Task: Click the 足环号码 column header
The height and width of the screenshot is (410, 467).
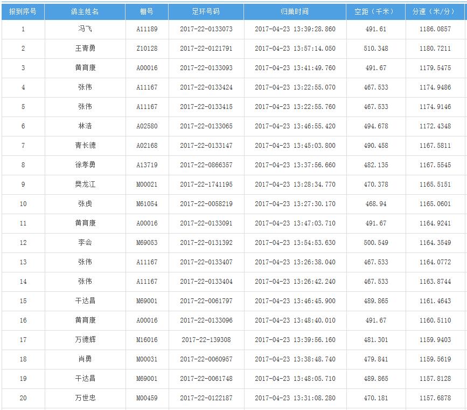Action: (x=206, y=11)
